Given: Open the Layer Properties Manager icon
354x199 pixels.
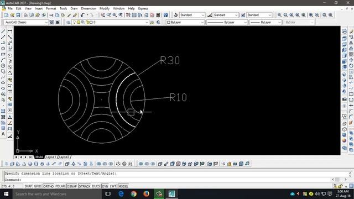Looking at the screenshot, I should (x=68, y=22).
